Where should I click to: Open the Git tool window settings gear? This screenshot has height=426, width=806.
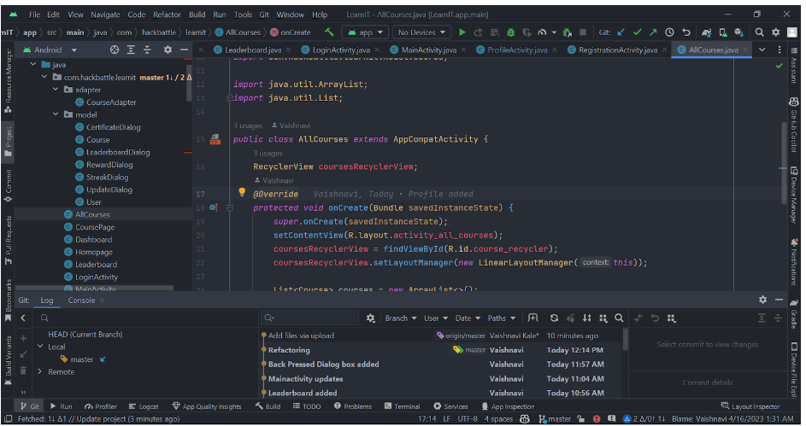762,300
